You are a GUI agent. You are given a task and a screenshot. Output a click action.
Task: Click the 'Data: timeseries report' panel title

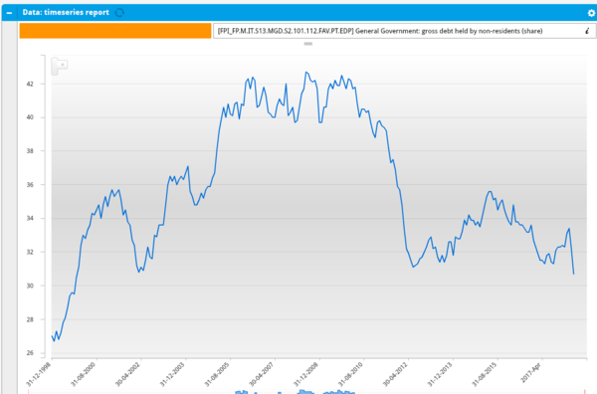click(66, 13)
